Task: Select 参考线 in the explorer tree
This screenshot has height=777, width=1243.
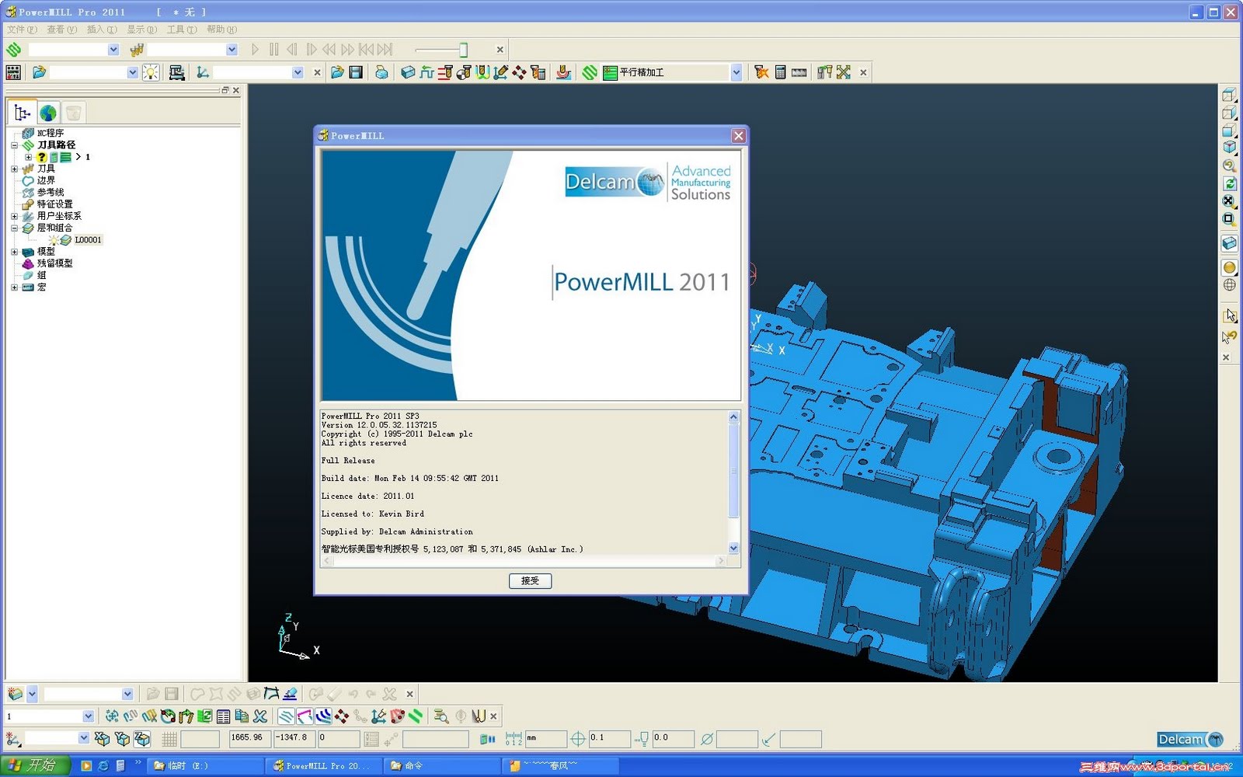Action: pos(50,192)
